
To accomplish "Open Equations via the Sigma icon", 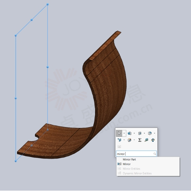I will (x=140, y=140).
